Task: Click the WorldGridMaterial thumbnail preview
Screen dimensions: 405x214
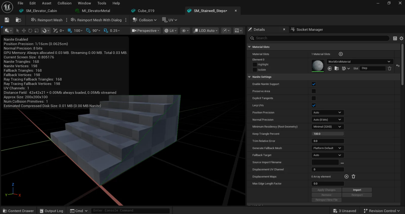Action: click(x=318, y=66)
